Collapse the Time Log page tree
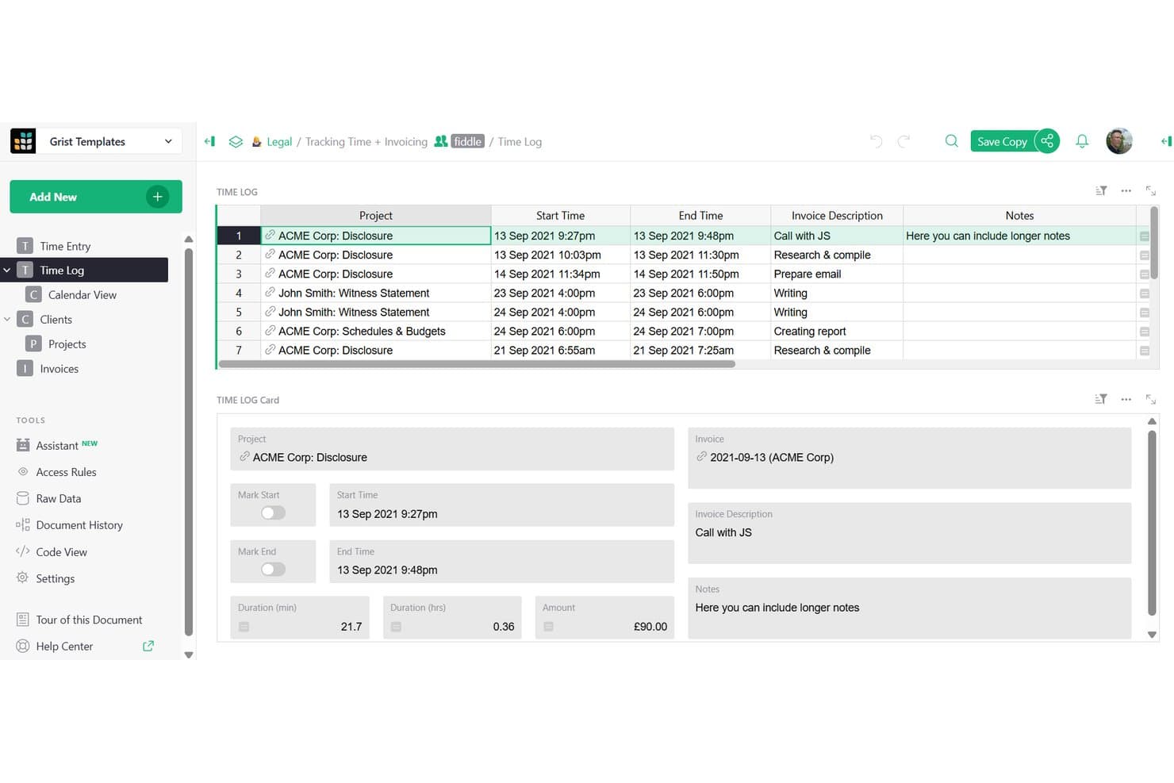This screenshot has width=1174, height=783. tap(7, 271)
